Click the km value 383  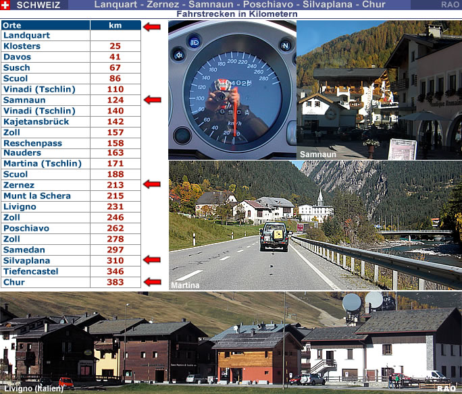115,282
